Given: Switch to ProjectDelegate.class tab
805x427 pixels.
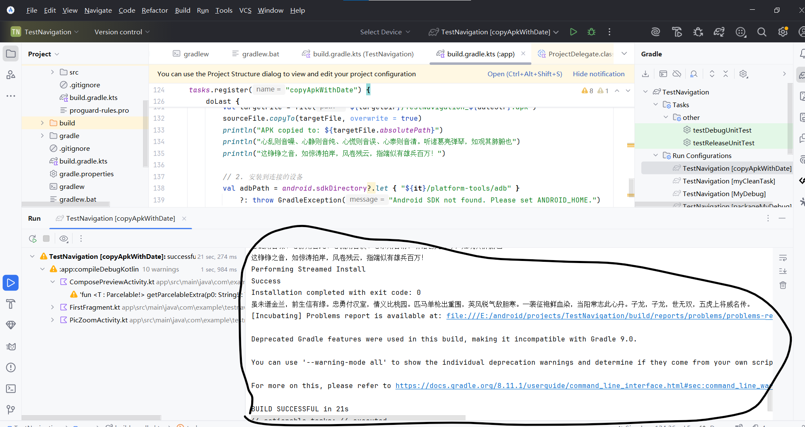Looking at the screenshot, I should pyautogui.click(x=575, y=54).
